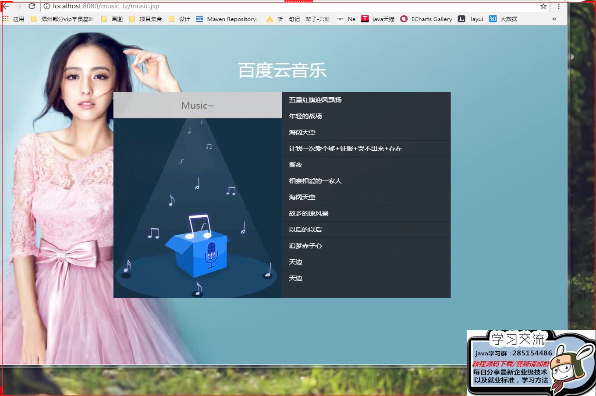Screen dimensions: 596x396
Task: Play the track 以后的以后
Action: click(366, 230)
